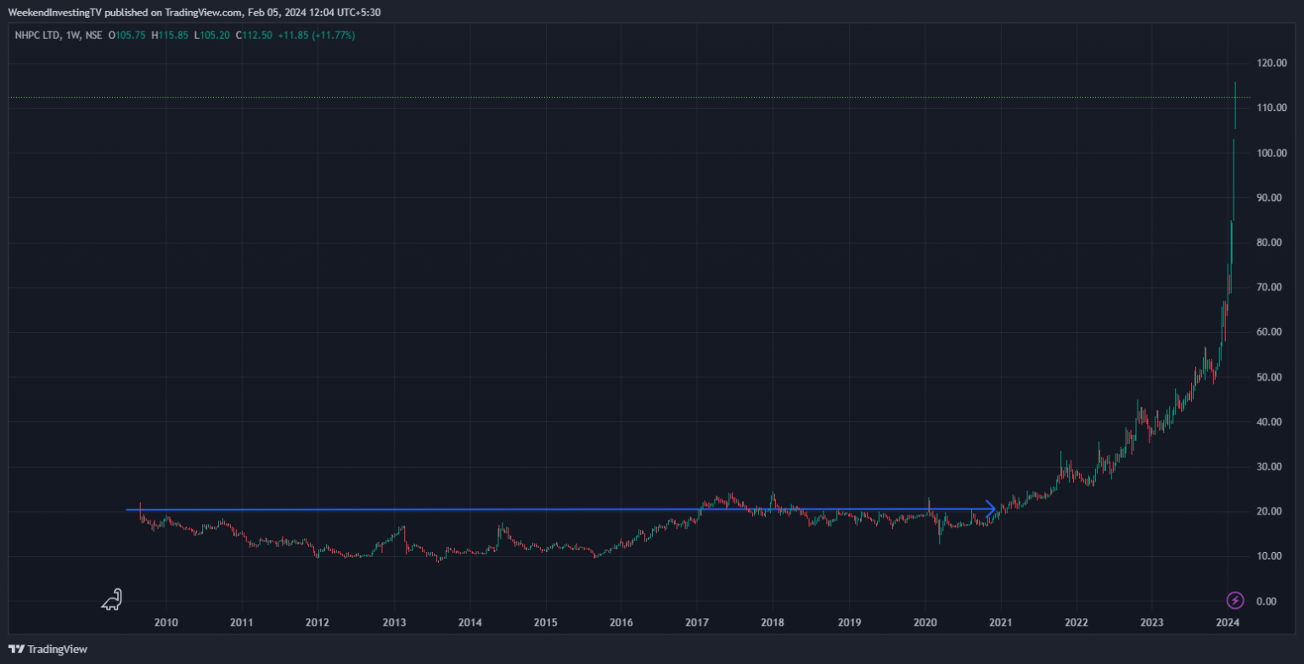Click the blue arrowhead ending the trend line

point(990,509)
